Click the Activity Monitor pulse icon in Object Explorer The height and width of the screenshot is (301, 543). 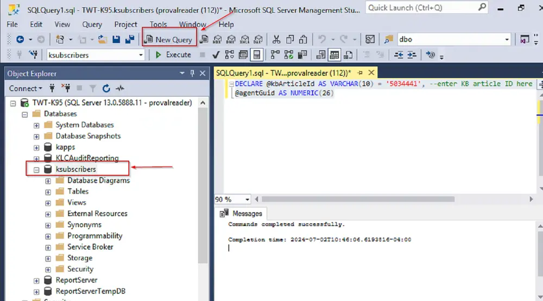(x=120, y=88)
